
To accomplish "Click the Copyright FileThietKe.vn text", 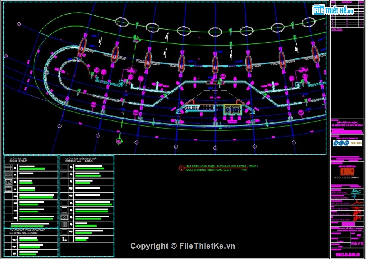I will coord(183,246).
